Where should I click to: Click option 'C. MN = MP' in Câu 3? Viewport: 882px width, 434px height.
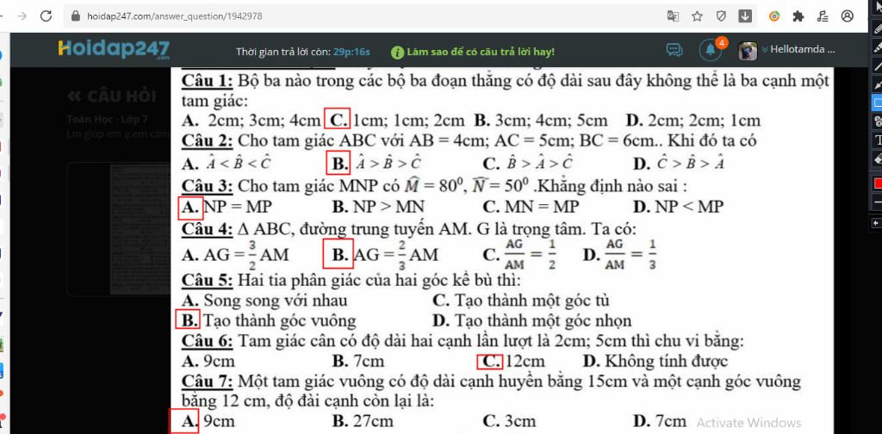tap(531, 207)
